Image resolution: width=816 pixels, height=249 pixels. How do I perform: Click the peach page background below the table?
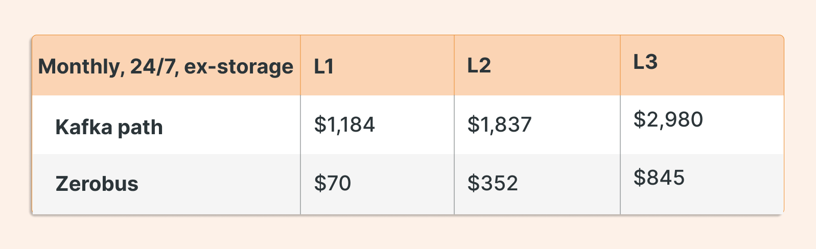(408, 233)
